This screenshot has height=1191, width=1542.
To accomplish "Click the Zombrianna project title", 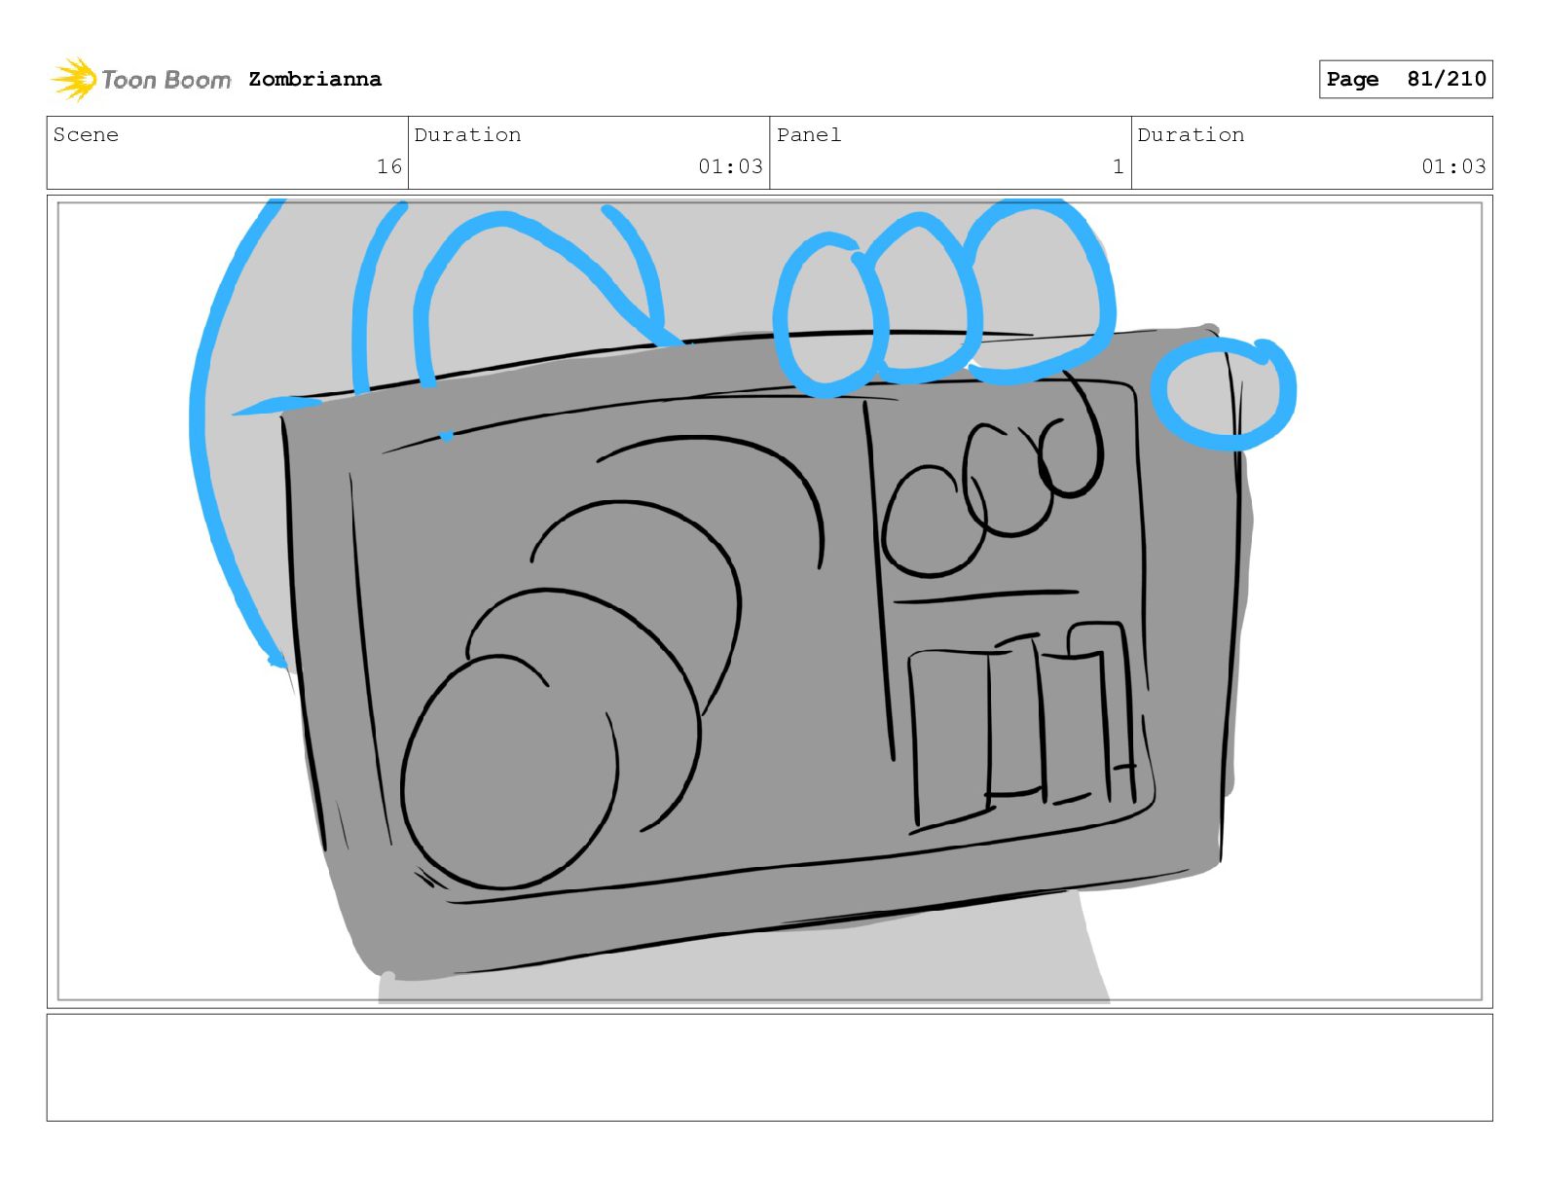I will (314, 79).
